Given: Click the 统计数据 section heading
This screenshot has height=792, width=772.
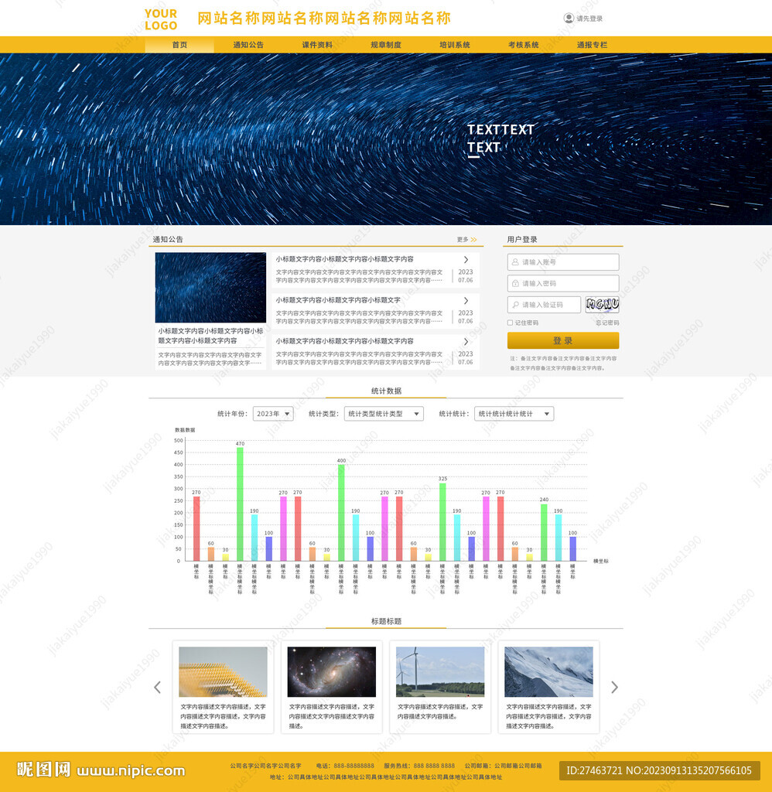Looking at the screenshot, I should tap(386, 391).
